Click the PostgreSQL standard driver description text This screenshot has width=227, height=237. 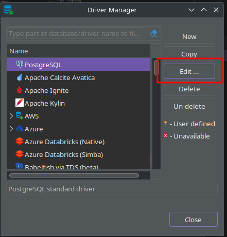pos(52,189)
